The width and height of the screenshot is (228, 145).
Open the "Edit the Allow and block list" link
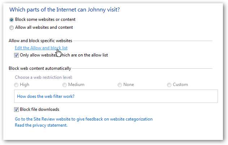click(x=41, y=48)
